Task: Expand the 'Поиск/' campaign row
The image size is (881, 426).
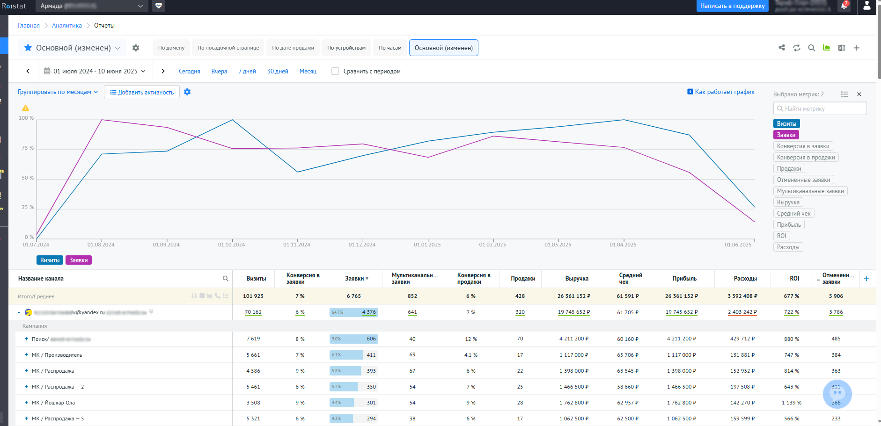Action: point(27,339)
